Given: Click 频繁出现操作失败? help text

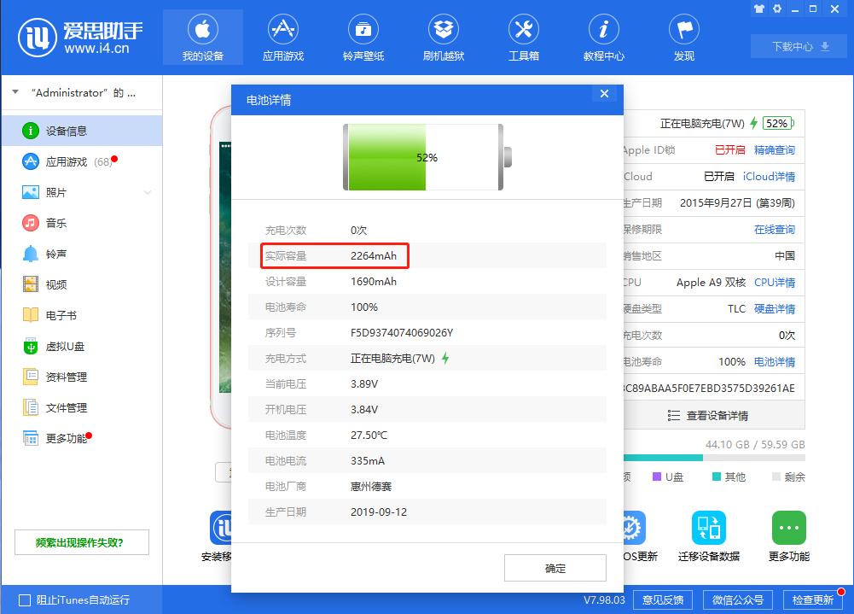Looking at the screenshot, I should coord(81,542).
